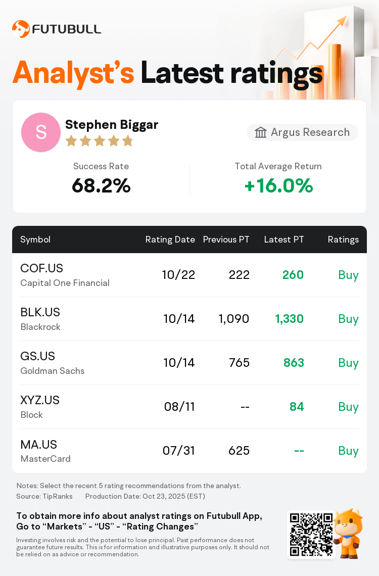Select the Stephen Biggar analyst name
Image resolution: width=379 pixels, height=576 pixels.
112,125
